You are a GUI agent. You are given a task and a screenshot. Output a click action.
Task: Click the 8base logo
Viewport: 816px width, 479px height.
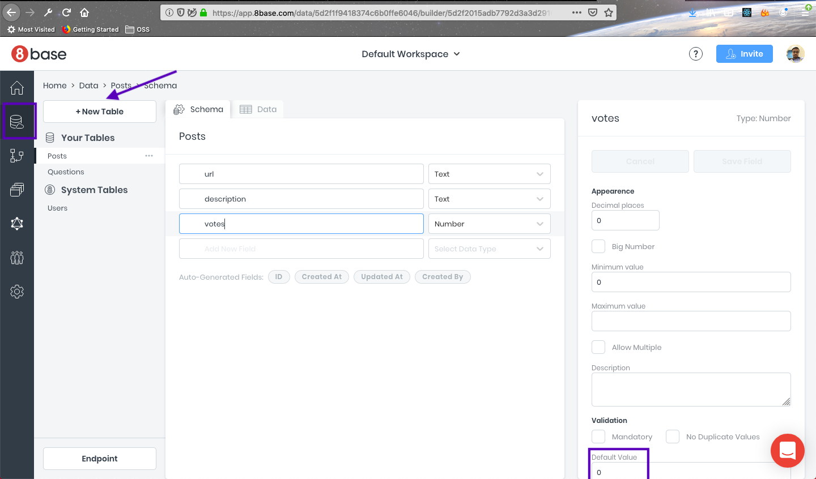point(39,54)
